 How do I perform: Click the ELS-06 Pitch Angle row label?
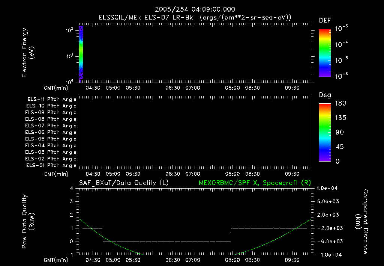point(51,133)
